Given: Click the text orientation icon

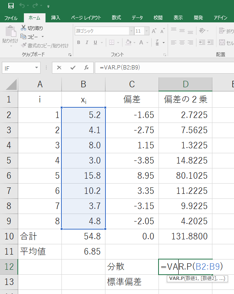Looking at the screenshot, I should coord(202,30).
